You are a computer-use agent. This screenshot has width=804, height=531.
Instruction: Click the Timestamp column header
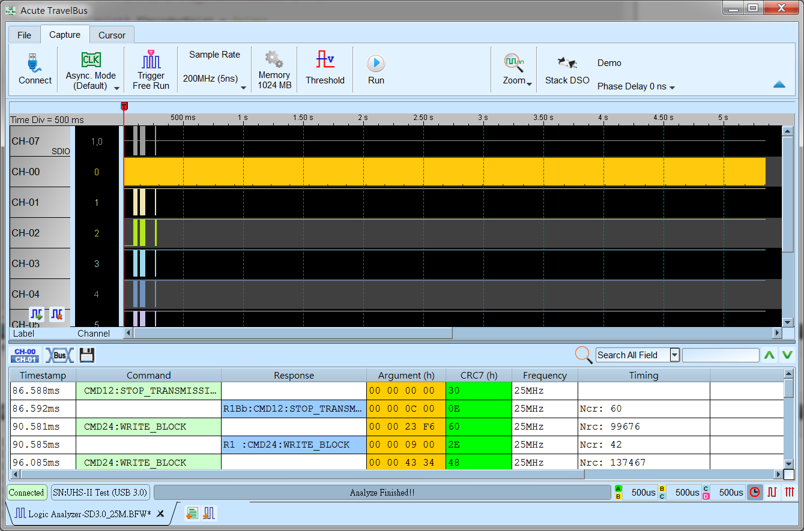pos(43,375)
